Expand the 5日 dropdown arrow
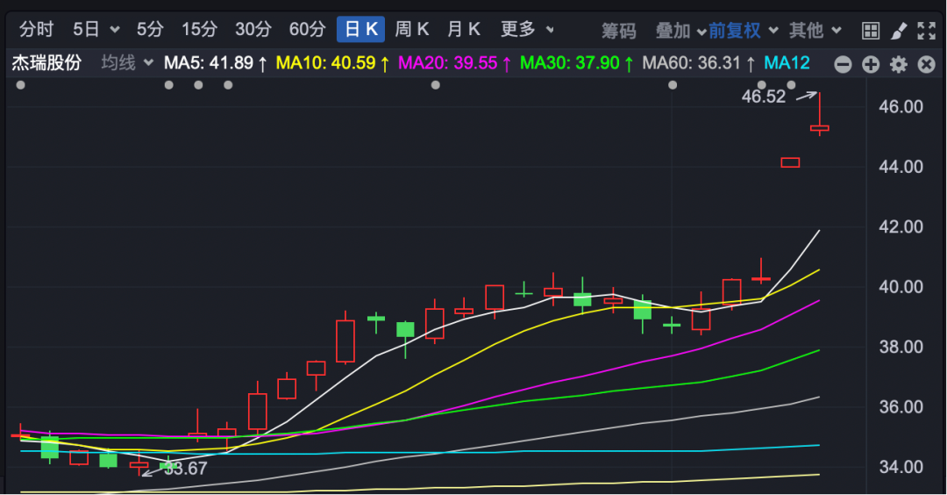This screenshot has height=495, width=947. click(x=115, y=30)
